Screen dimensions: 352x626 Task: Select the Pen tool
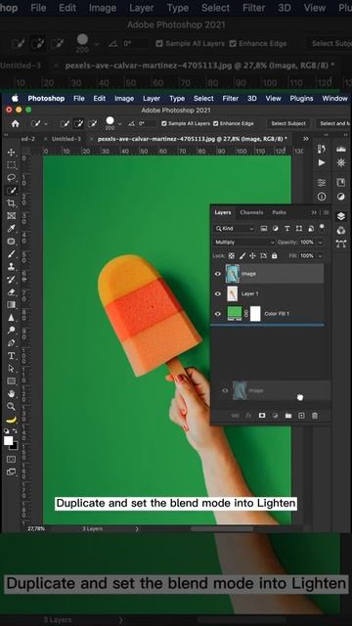click(11, 343)
